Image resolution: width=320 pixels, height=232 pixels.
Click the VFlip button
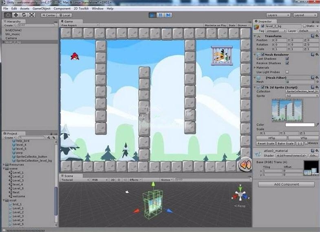pyautogui.click(x=303, y=138)
